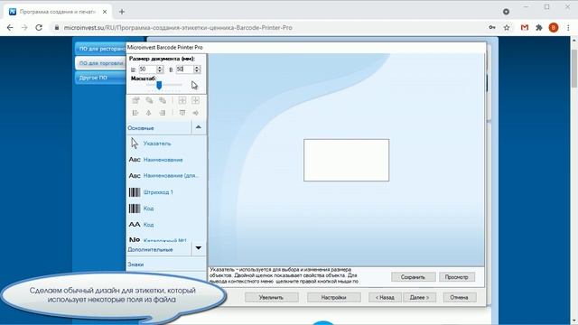Go to the previous step with < Назад
The image size is (578, 325).
coord(385,297)
